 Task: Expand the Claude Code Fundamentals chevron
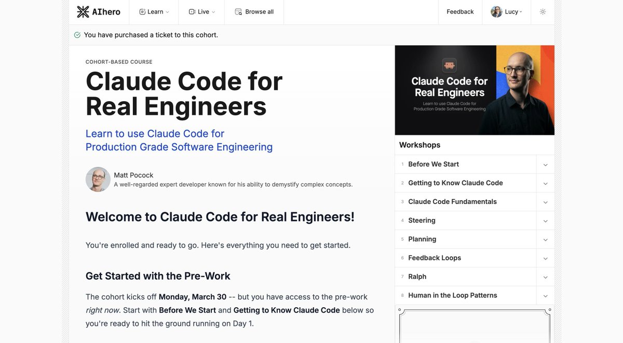coord(545,202)
